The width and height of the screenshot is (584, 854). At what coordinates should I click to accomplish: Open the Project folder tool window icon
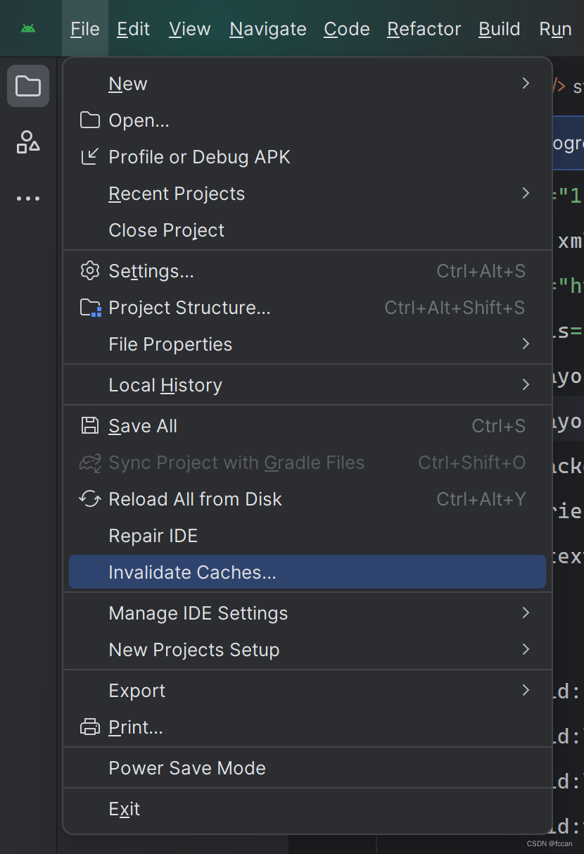[x=28, y=86]
